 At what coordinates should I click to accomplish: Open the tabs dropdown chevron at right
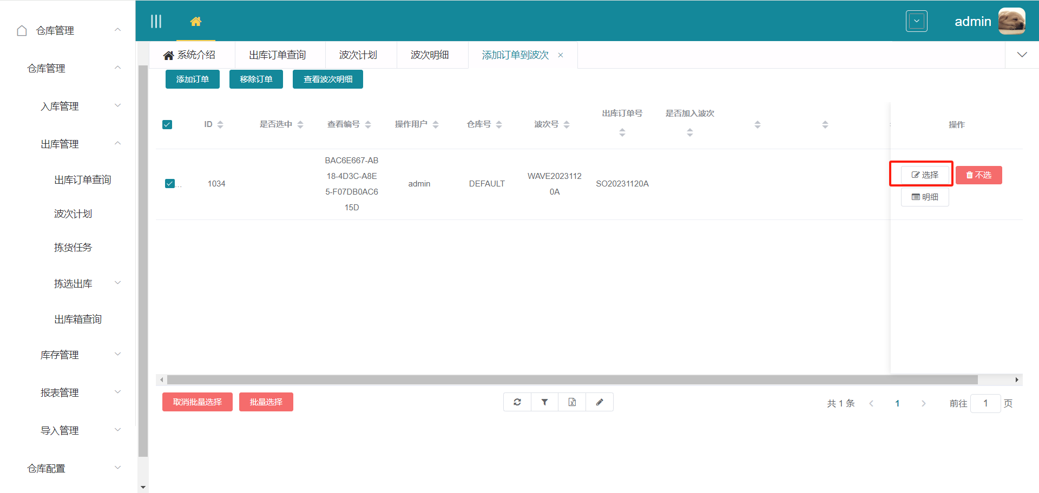(1022, 55)
